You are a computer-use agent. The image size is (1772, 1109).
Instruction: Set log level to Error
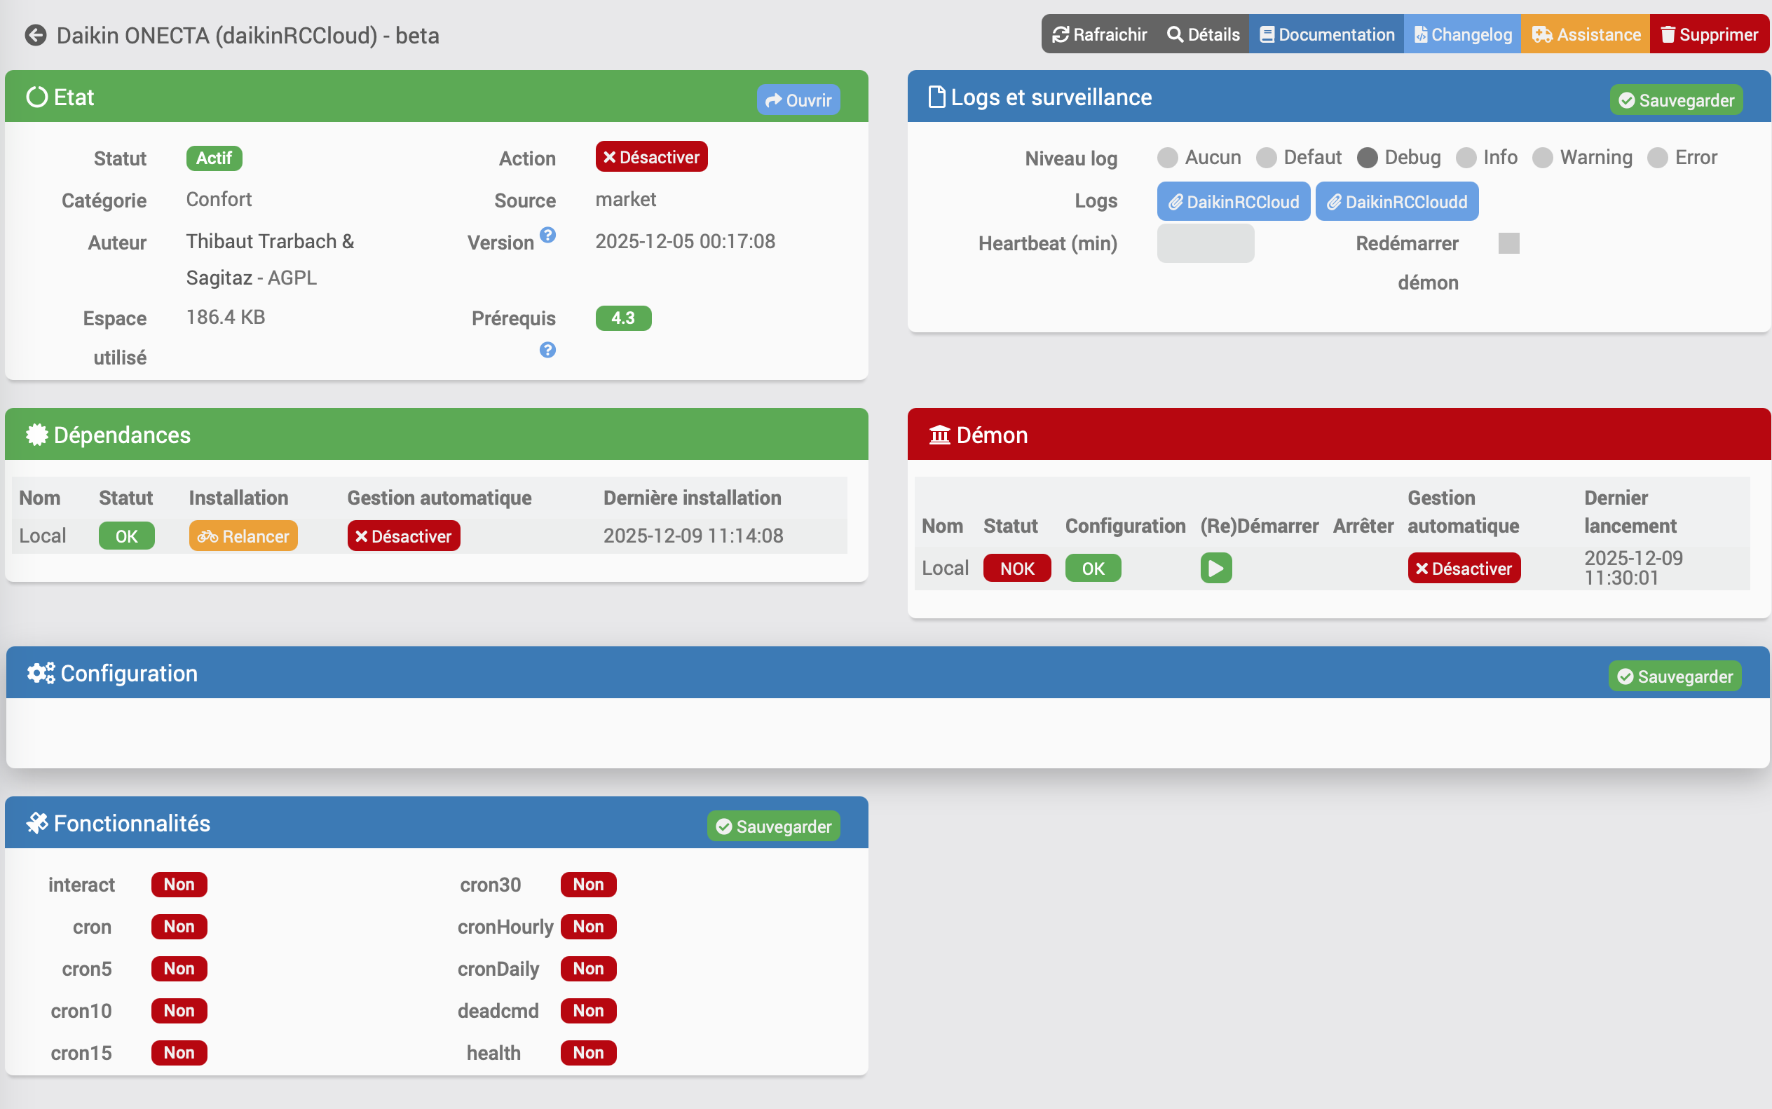pos(1657,158)
